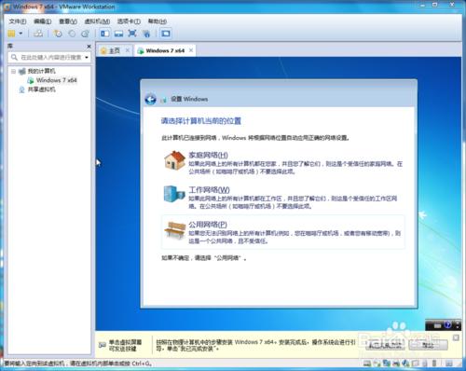The width and height of the screenshot is (466, 371).
Task: Click the unity mode toolbar icon
Action: [146, 34]
